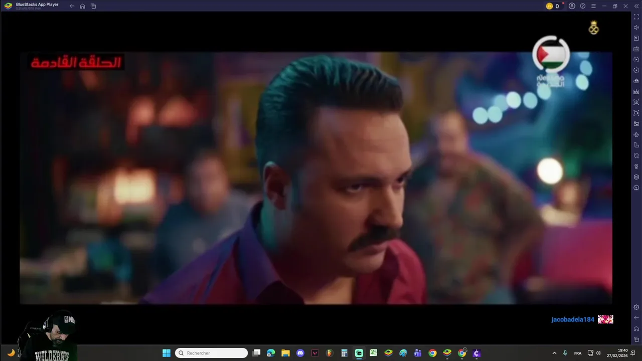
Task: Open recent apps icon in the title bar
Action: click(93, 6)
